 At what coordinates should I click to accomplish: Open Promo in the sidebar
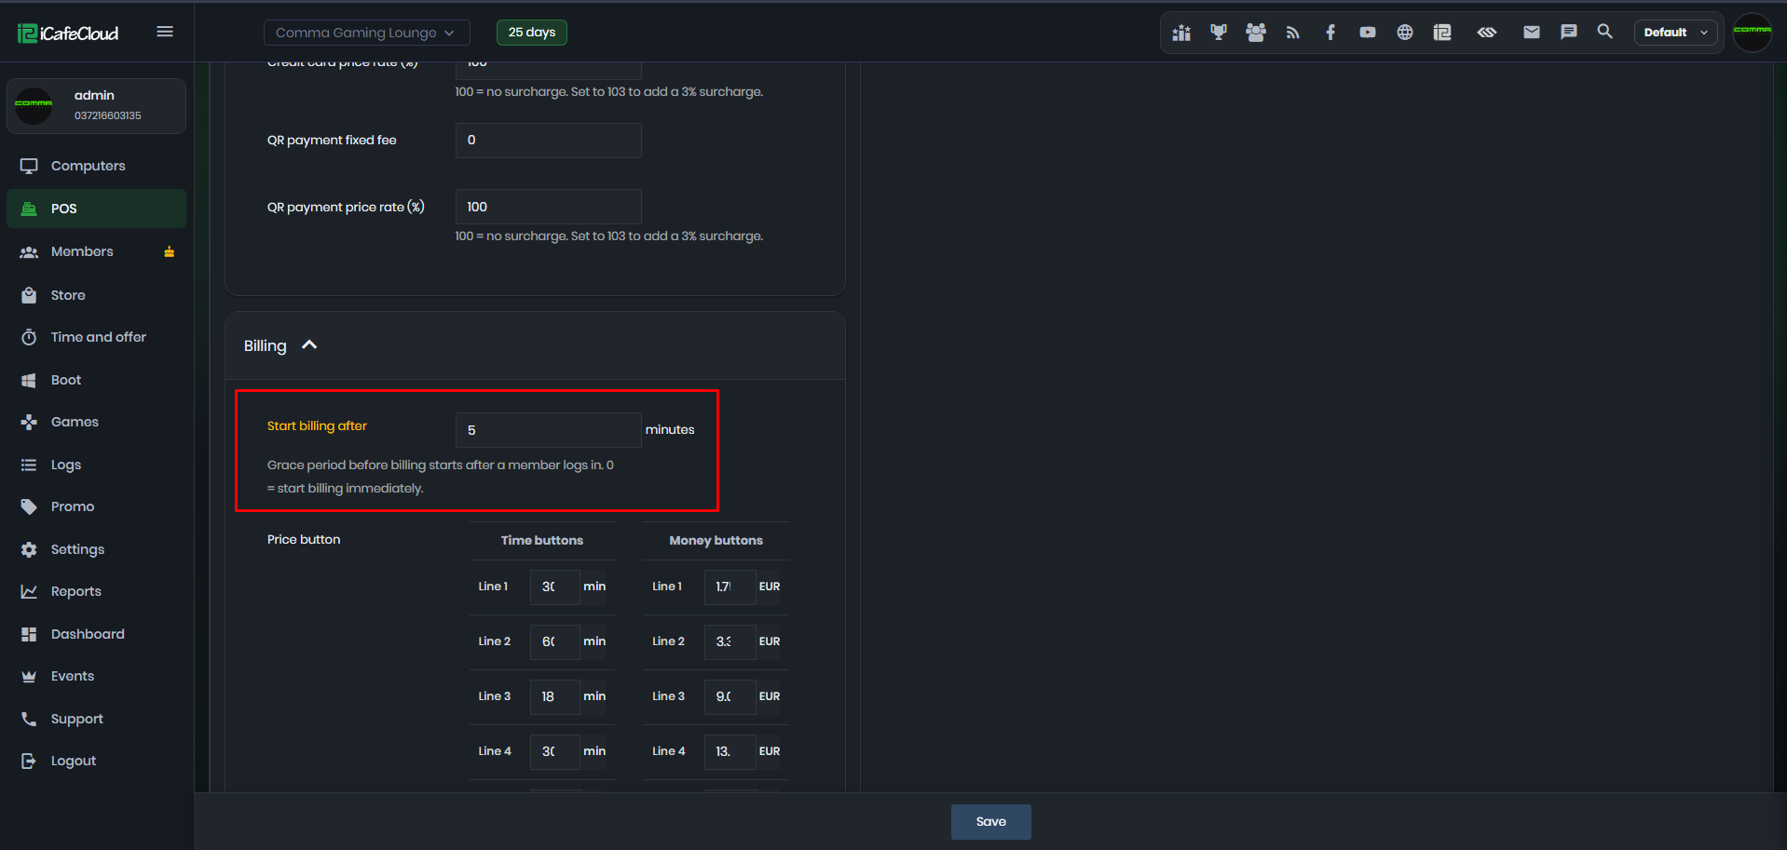97,506
